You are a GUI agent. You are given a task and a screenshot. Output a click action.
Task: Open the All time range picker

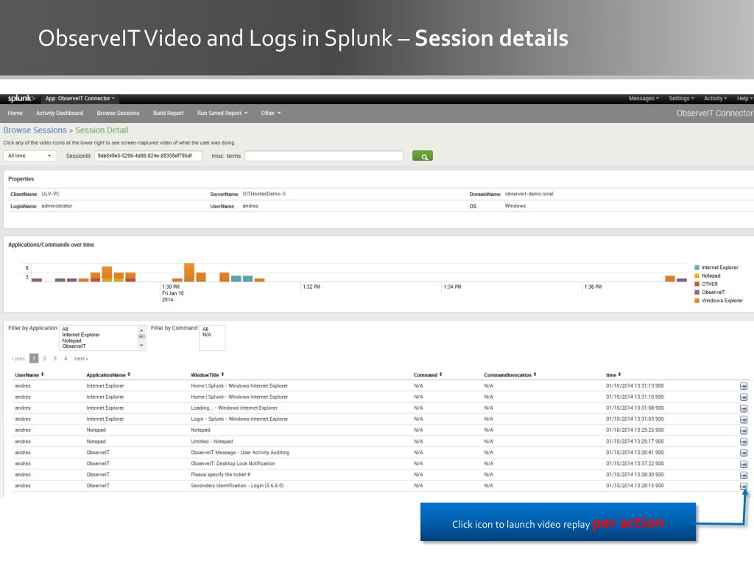pyautogui.click(x=29, y=156)
